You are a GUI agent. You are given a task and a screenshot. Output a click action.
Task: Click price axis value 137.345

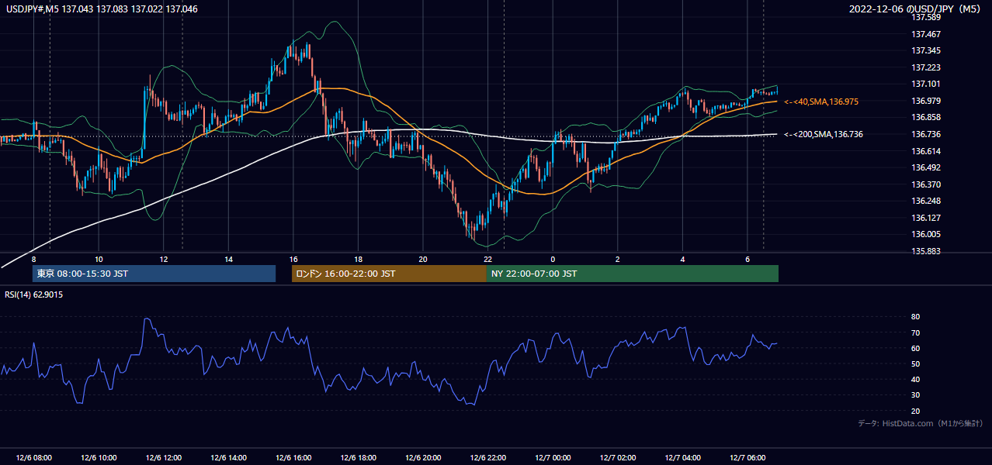(x=926, y=50)
